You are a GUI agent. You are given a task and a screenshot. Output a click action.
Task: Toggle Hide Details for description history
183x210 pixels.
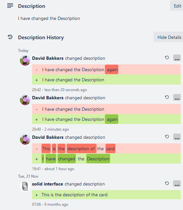(169, 37)
